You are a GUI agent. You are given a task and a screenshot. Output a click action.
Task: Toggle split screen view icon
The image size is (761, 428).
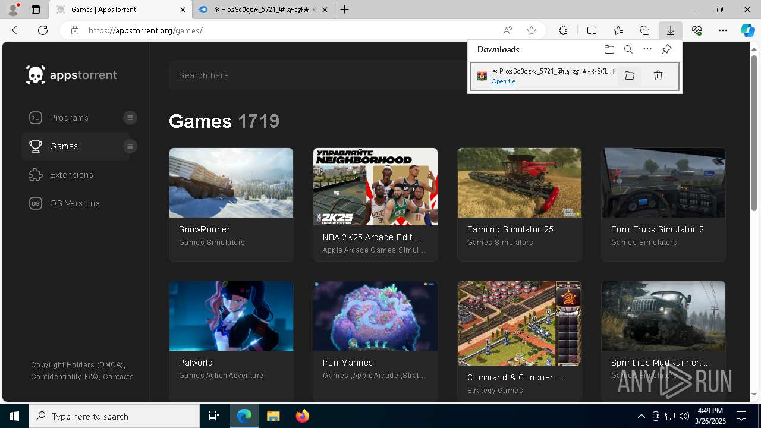[x=592, y=30]
